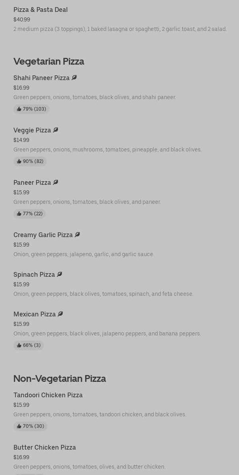Screen dimensions: 239x475
Task: Select the Butter Chicken Pizza item
Action: 45,447
